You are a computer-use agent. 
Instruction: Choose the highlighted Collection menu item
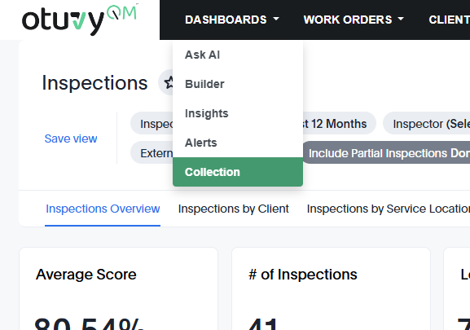pyautogui.click(x=238, y=172)
